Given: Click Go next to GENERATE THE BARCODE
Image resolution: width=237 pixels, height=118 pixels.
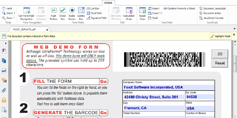Looking at the screenshot, I should 104,113.
